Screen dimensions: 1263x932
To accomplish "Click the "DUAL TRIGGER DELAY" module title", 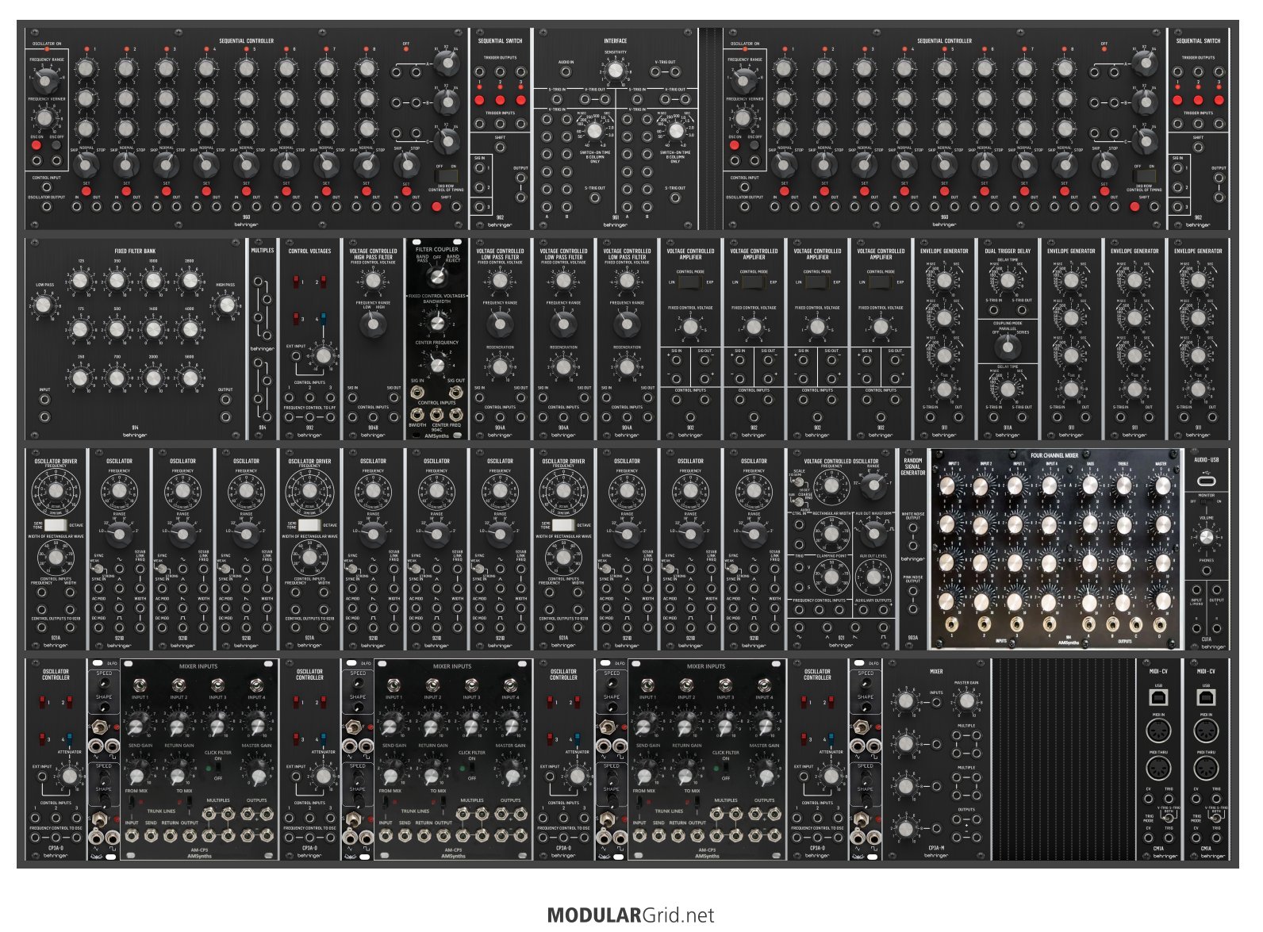I will (x=1008, y=251).
